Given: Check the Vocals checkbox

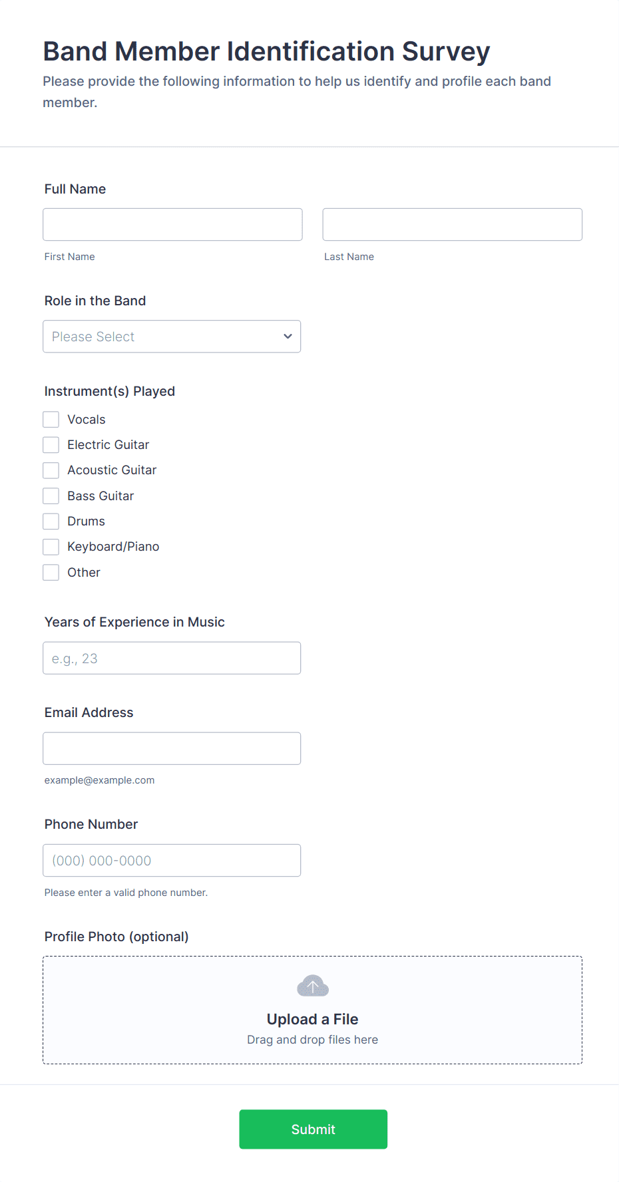Looking at the screenshot, I should [51, 420].
